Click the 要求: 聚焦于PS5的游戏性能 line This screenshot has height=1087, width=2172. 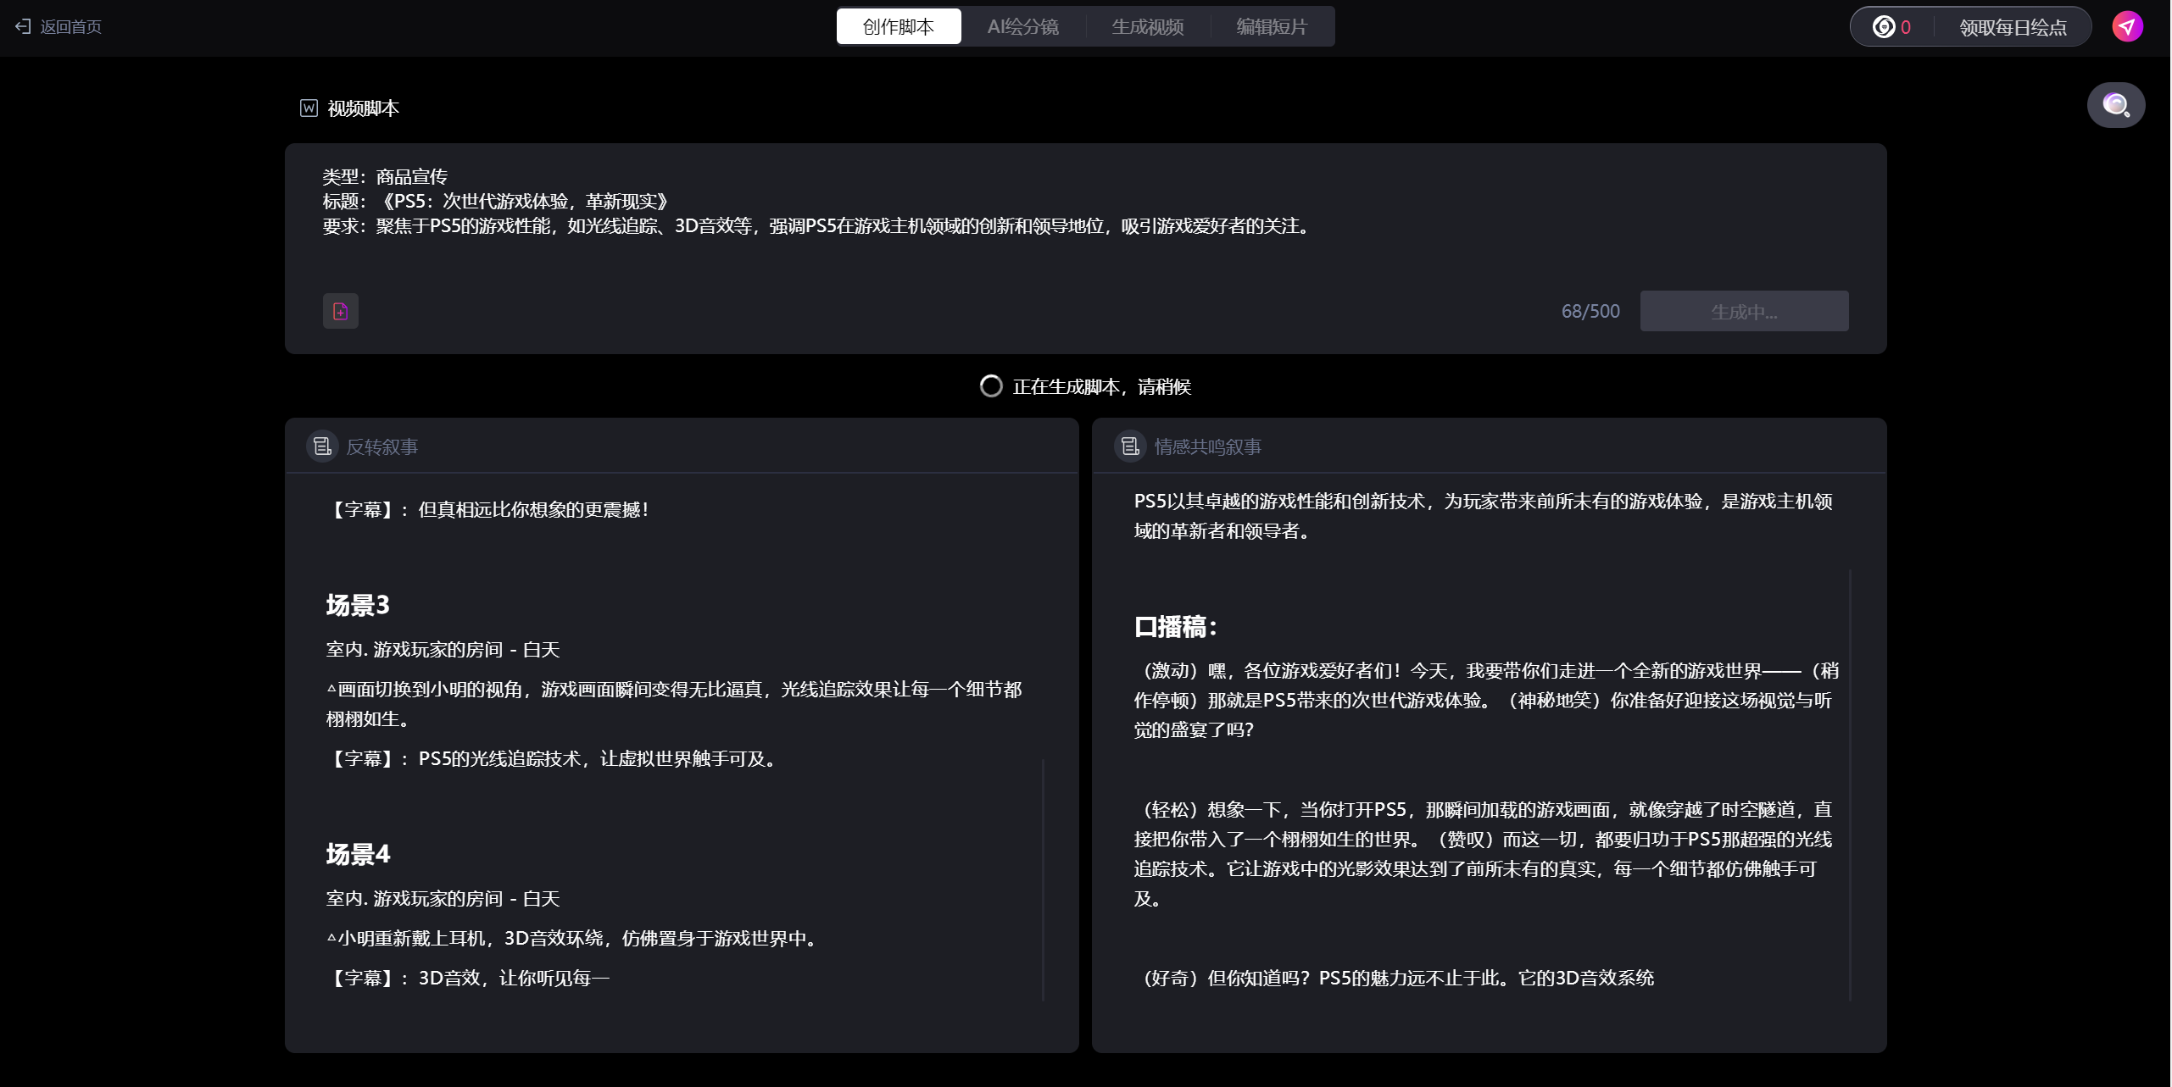pos(818,225)
